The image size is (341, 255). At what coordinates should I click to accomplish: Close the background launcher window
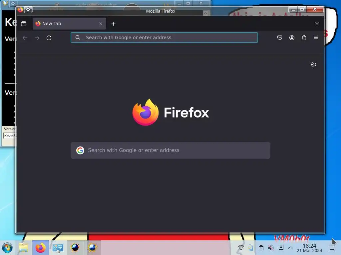click(201, 3)
